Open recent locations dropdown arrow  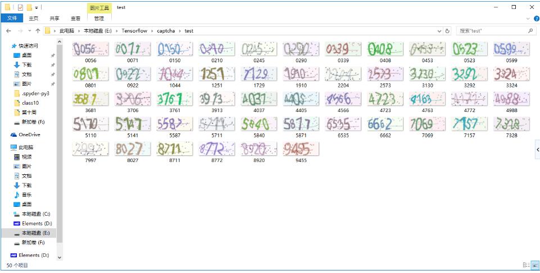(29, 30)
